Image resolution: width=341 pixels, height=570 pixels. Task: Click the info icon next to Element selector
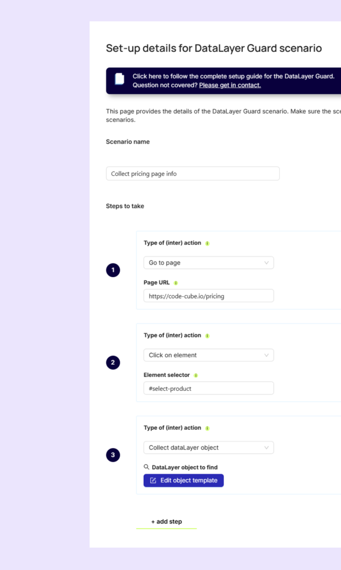pyautogui.click(x=196, y=375)
